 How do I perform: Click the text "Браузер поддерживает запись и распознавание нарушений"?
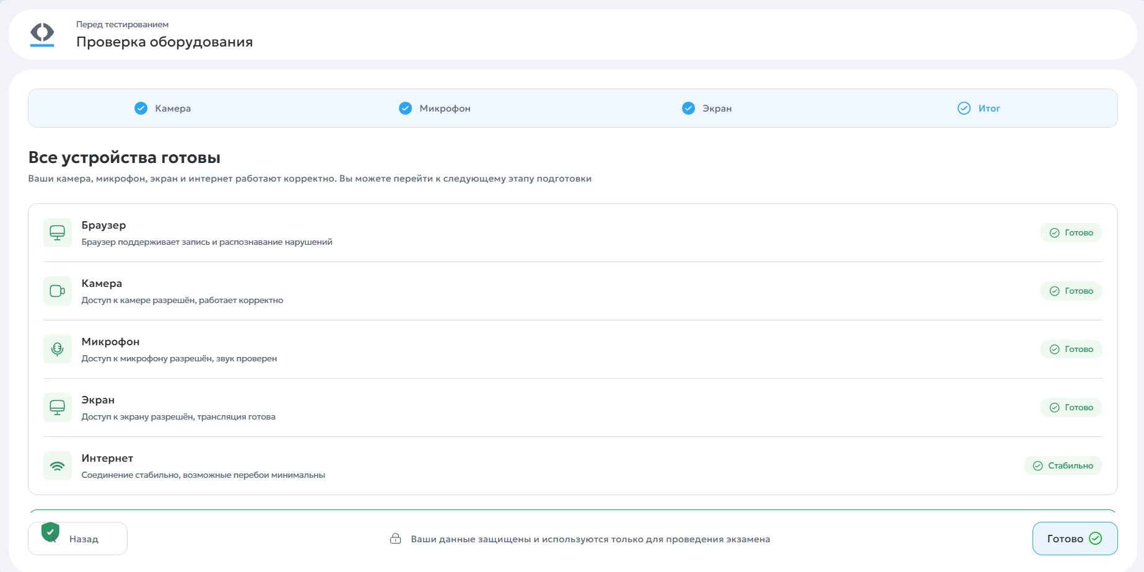pos(207,242)
